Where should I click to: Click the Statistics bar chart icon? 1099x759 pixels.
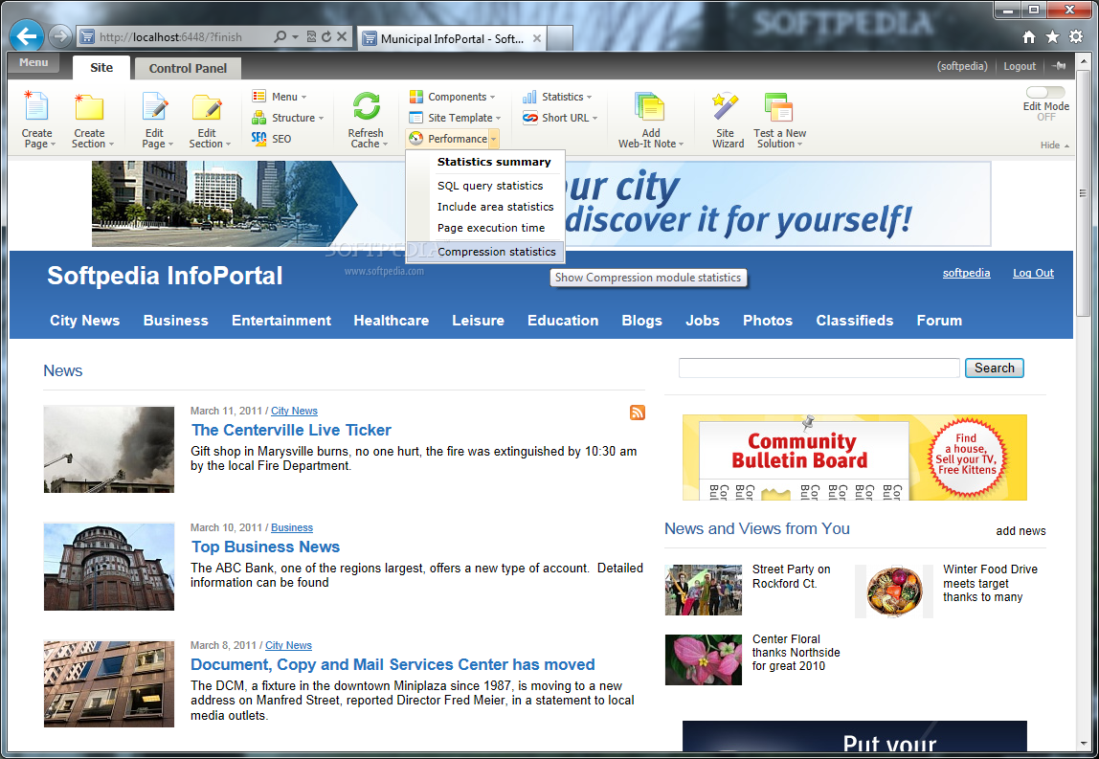(530, 97)
